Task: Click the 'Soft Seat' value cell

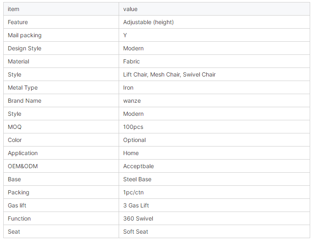Action: (x=214, y=232)
